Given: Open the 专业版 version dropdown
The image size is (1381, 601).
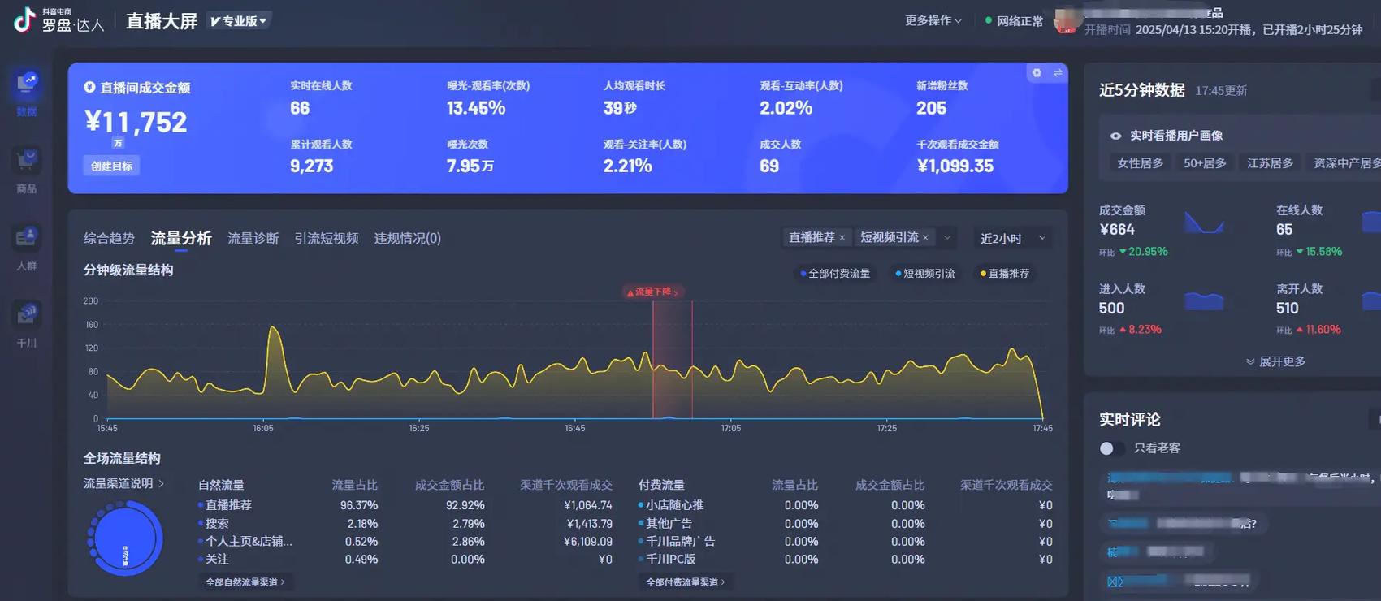Looking at the screenshot, I should coord(238,21).
